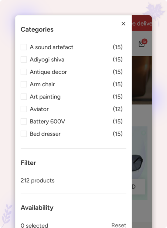
Task: Toggle the Art painting checkbox
Action: pos(24,97)
